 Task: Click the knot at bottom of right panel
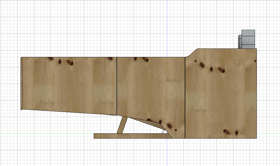227,132
